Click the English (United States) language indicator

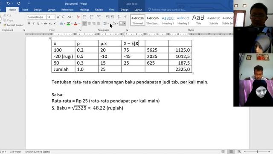[x=38, y=152]
